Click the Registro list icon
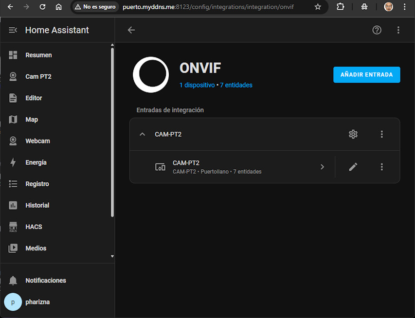The image size is (415, 318). [x=13, y=184]
